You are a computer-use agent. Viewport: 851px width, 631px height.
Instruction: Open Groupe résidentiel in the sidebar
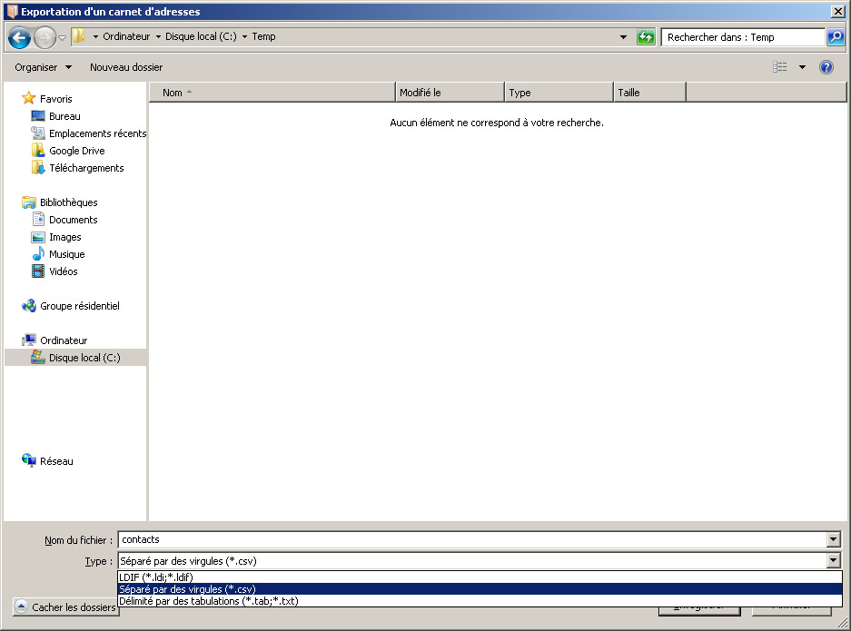pos(80,306)
